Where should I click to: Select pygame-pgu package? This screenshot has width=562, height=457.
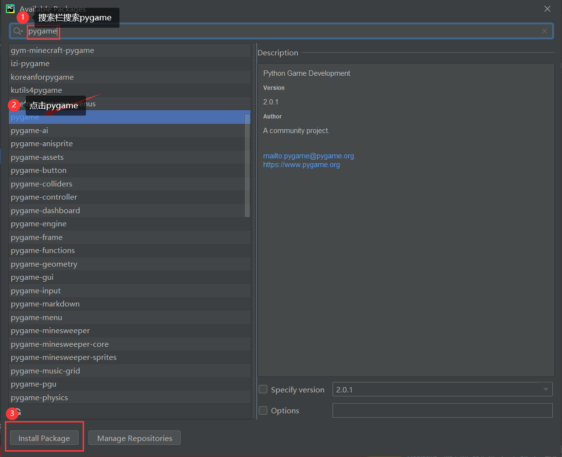pos(129,384)
